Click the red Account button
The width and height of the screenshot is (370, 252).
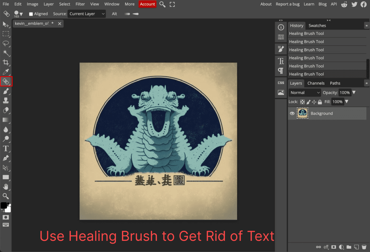[147, 4]
